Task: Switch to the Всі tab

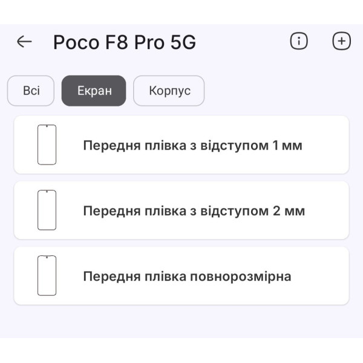Action: (x=31, y=91)
